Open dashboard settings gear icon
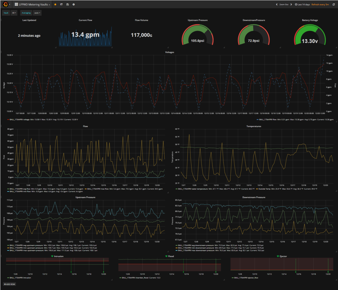Image resolution: width=338 pixels, height=290 pixels. 74,5
